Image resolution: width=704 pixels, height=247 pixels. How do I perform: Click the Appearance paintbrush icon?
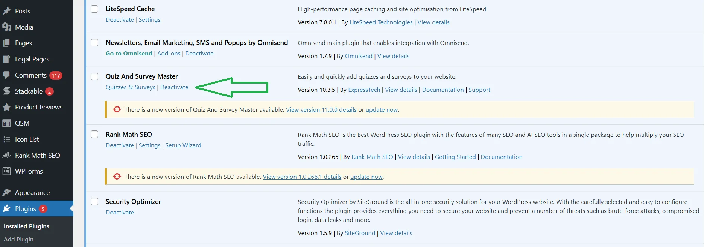[7, 193]
